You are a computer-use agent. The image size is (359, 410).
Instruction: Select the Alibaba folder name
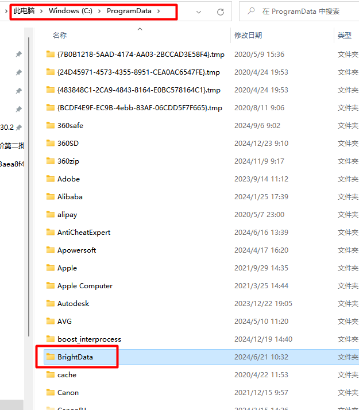click(70, 196)
